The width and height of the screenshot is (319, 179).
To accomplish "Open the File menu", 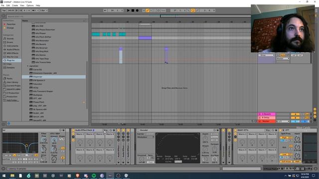I will click(2, 5).
